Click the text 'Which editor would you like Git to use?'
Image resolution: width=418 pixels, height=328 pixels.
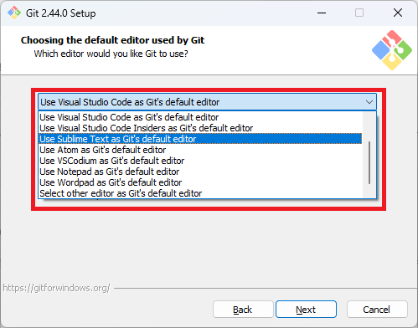pyautogui.click(x=111, y=54)
